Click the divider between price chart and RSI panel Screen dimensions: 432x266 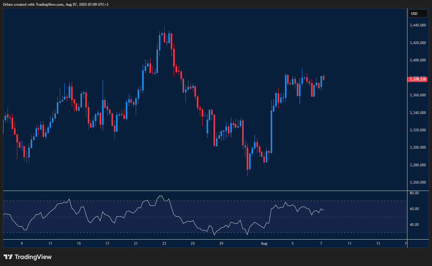click(x=204, y=190)
